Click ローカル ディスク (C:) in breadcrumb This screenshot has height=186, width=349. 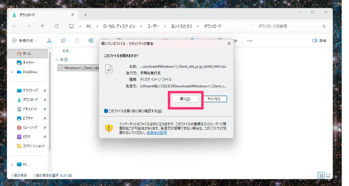click(119, 26)
